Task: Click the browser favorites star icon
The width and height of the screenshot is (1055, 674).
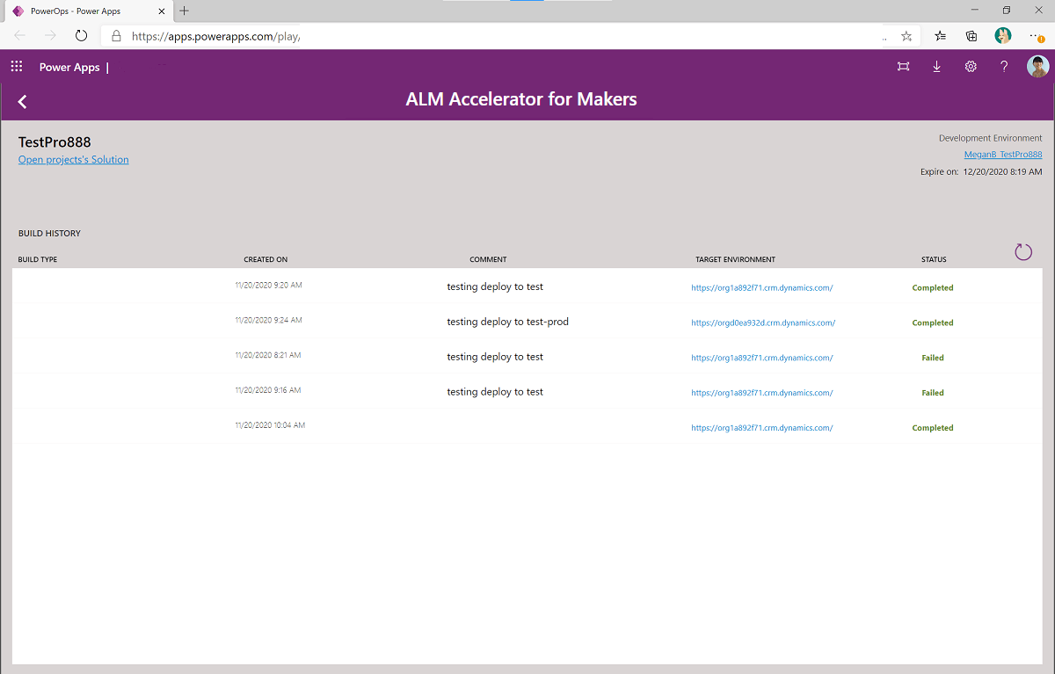Action: (905, 36)
